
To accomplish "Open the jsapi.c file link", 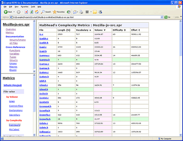I will click(43, 47).
